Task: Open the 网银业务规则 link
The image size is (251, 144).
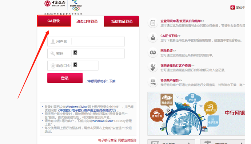Action: click(x=127, y=140)
